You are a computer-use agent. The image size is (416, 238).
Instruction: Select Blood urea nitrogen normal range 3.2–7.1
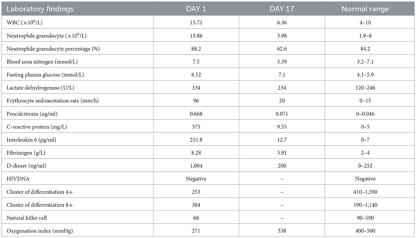click(x=365, y=62)
